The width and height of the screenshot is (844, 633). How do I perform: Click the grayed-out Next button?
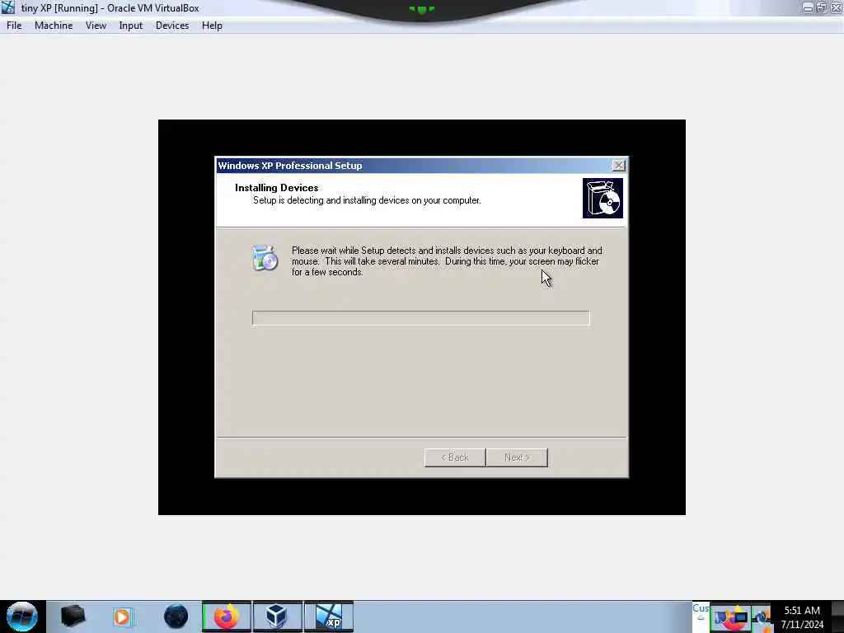click(x=517, y=457)
